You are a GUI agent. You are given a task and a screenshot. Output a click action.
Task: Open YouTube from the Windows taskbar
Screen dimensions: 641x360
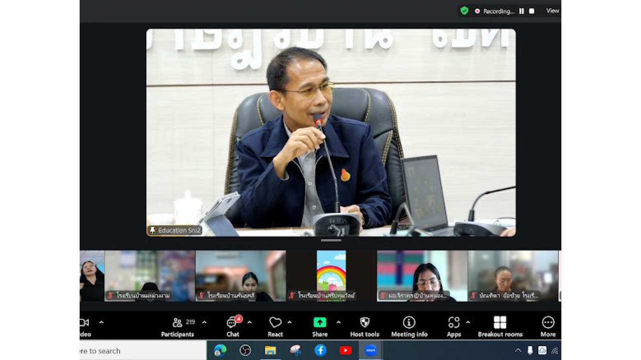pos(346,350)
